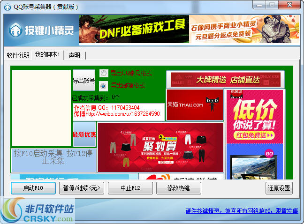Screen dimensions: 304x224
Task: Minimize the QQ账号采集器 window
Action: click(x=259, y=5)
